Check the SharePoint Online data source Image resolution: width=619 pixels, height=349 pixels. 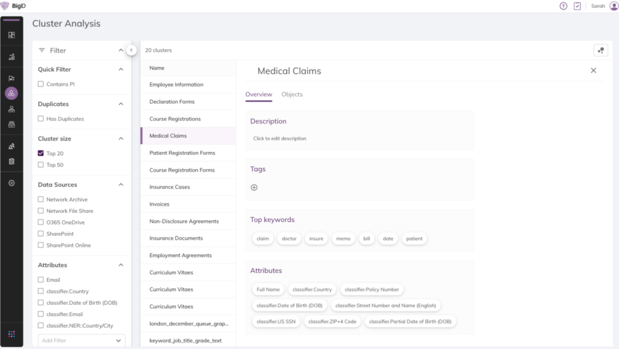point(41,245)
